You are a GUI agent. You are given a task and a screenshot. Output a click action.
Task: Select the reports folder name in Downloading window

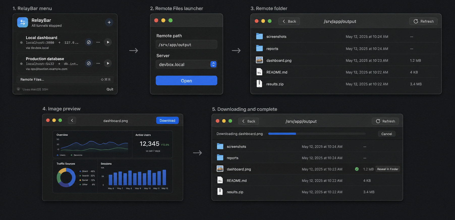(x=233, y=158)
